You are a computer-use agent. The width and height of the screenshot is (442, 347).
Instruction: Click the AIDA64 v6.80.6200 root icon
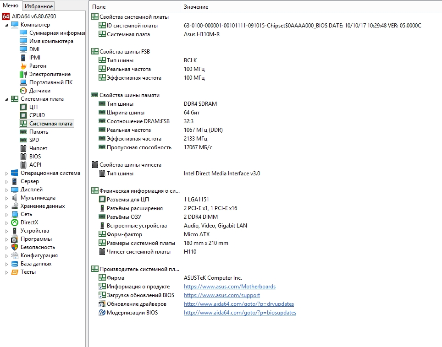(x=6, y=16)
